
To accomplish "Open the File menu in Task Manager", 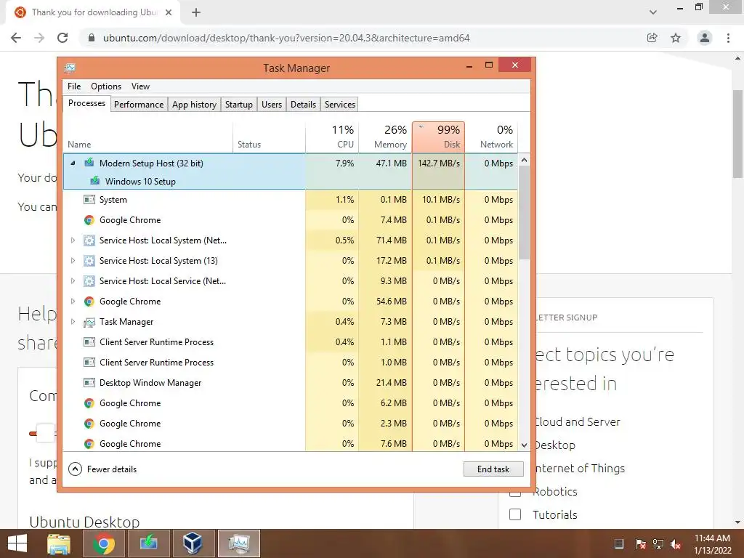I will (x=74, y=86).
